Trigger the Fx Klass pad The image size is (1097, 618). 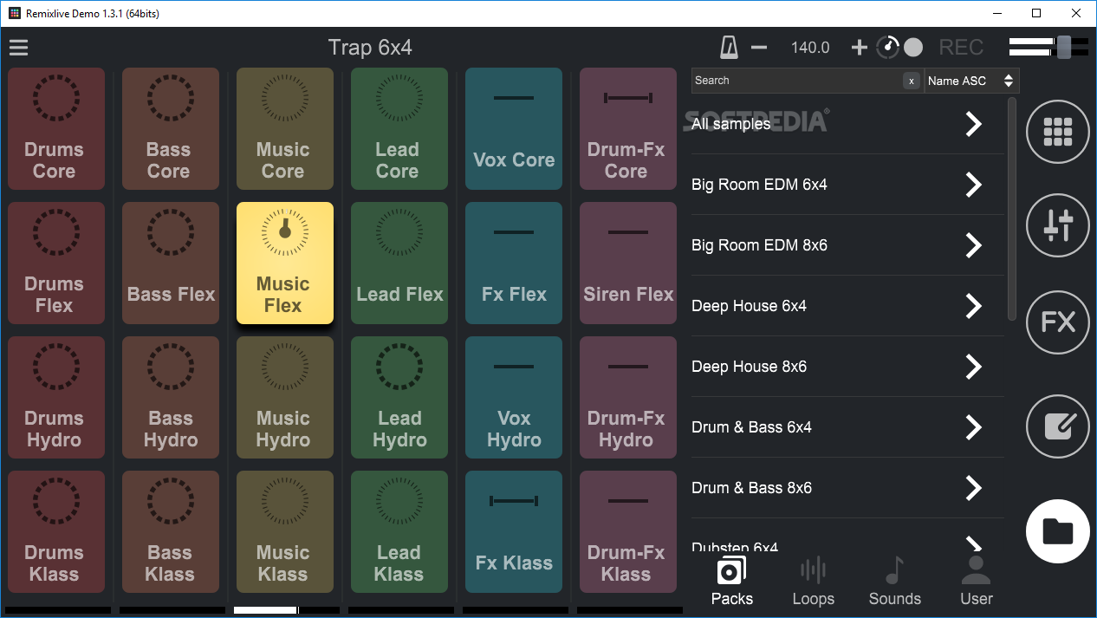pyautogui.click(x=514, y=532)
